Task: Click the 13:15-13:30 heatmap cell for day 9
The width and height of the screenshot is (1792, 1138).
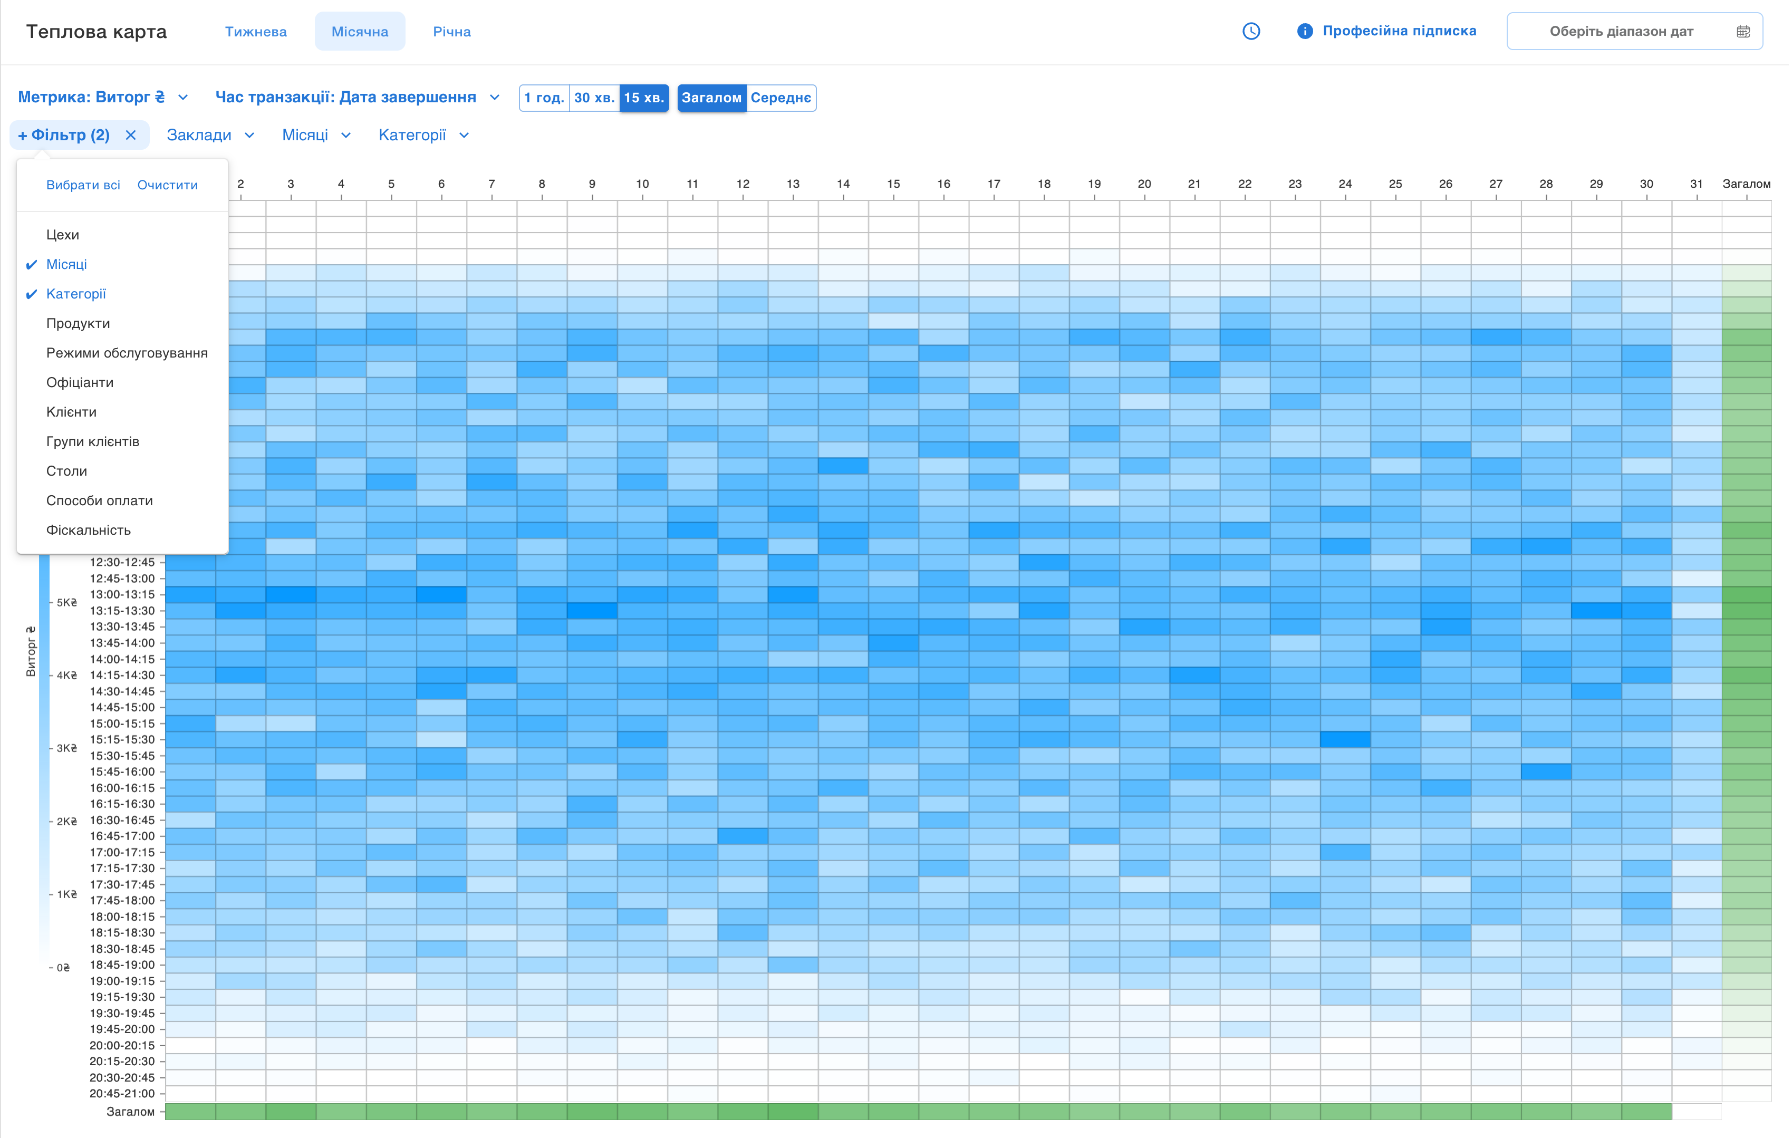Action: (x=592, y=611)
